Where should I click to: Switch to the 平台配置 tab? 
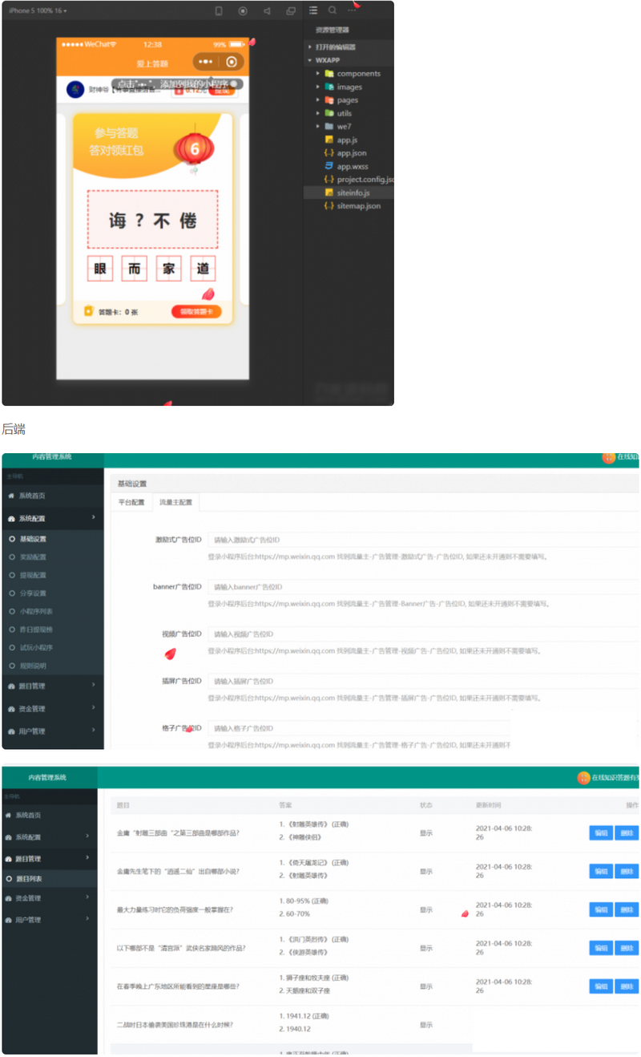[131, 503]
